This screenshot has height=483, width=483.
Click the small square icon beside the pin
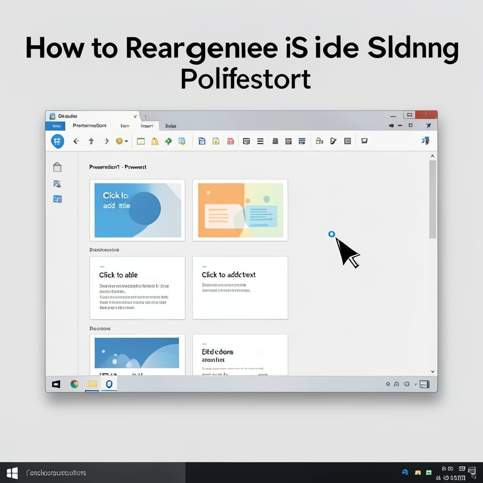[x=410, y=125]
